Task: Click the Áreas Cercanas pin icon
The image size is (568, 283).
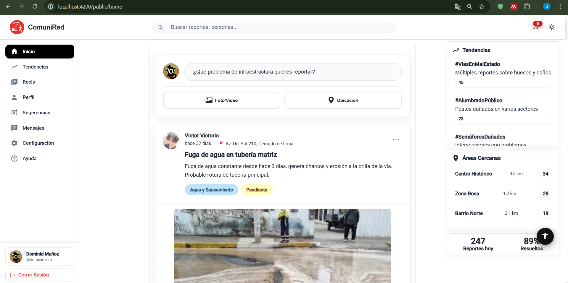Action: coord(456,158)
